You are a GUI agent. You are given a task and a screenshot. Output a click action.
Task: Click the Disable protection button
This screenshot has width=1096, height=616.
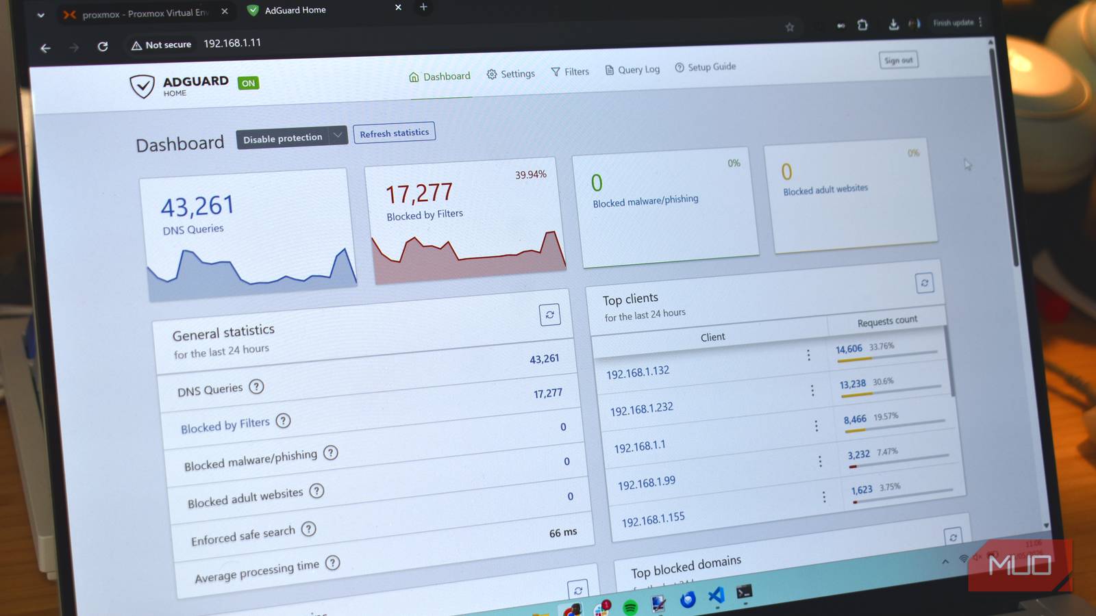282,138
